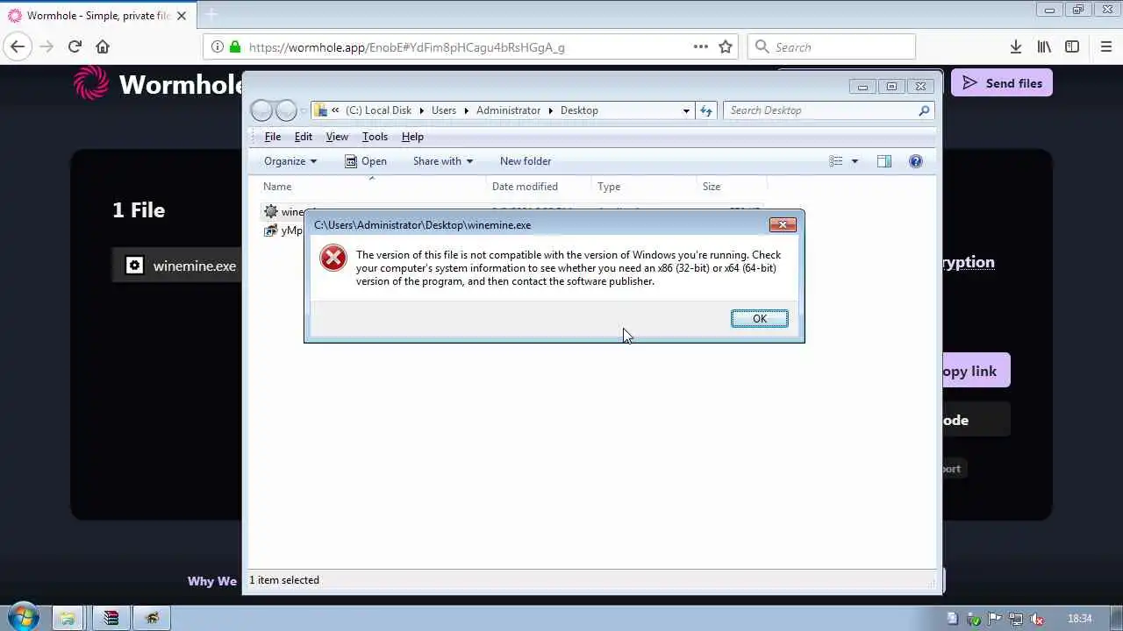The width and height of the screenshot is (1123, 631).
Task: Click the third pinned taskbar app icon
Action: [x=154, y=618]
